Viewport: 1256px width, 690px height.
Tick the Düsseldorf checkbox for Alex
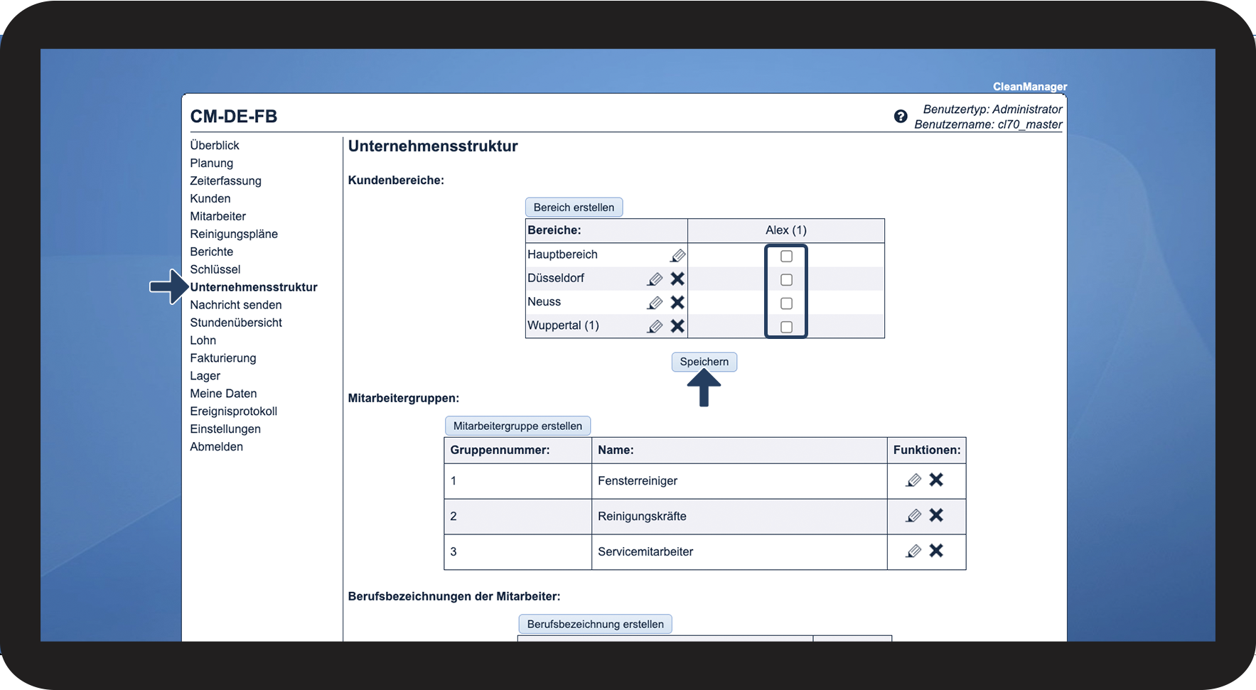click(x=786, y=279)
